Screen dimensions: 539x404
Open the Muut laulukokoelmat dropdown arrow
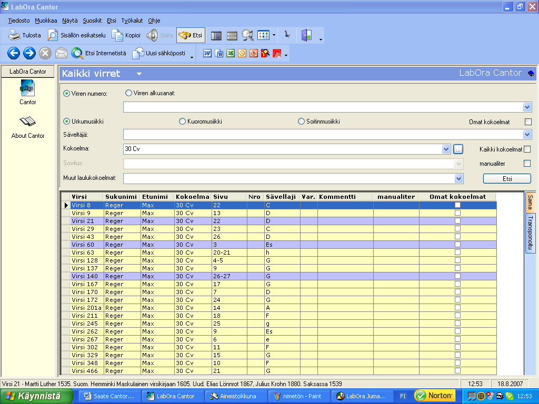(458, 178)
